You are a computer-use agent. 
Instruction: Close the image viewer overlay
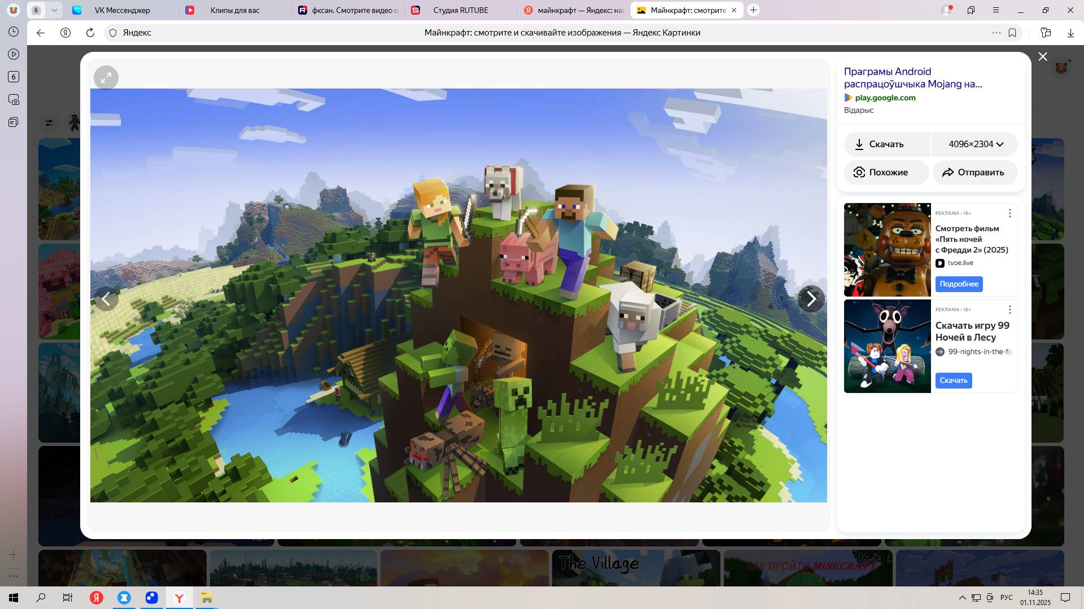(x=1042, y=56)
